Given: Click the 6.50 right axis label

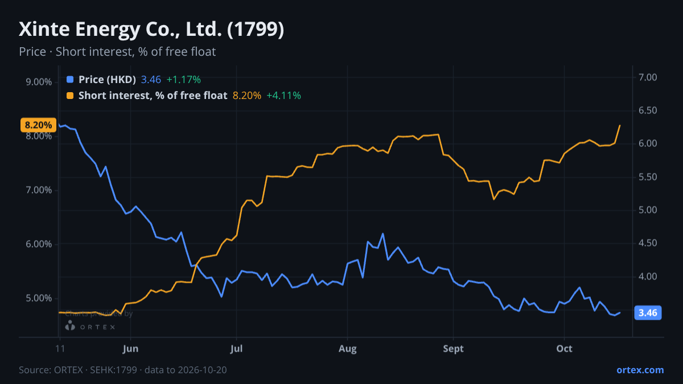Looking at the screenshot, I should (648, 110).
